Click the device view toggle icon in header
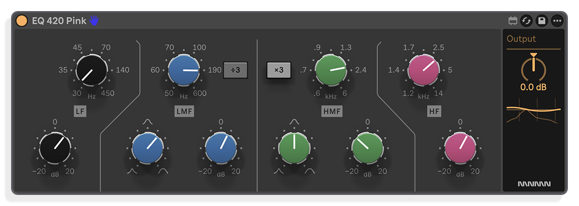Image resolution: width=579 pixels, height=206 pixels. pyautogui.click(x=513, y=21)
